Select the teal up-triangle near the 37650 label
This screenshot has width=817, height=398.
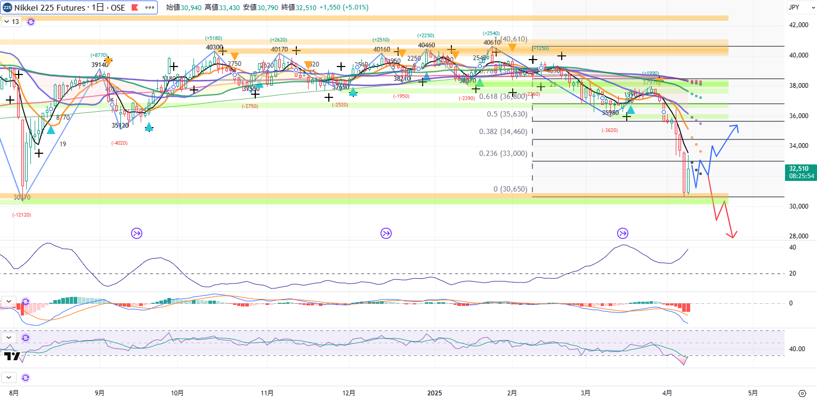click(x=353, y=92)
